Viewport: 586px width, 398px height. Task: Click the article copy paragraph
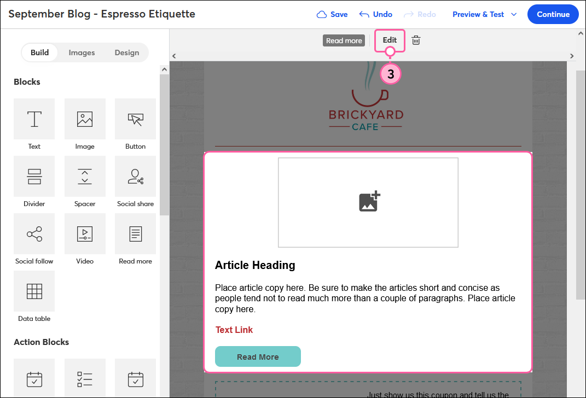(x=365, y=298)
